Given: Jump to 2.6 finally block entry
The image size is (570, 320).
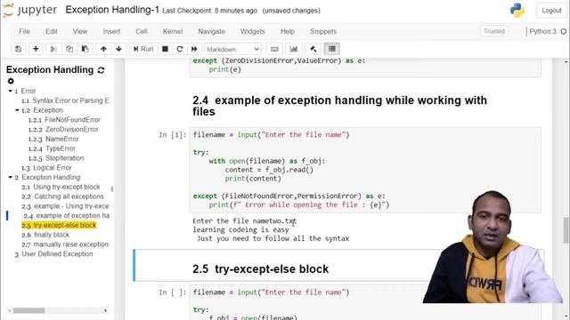Looking at the screenshot, I should [x=45, y=235].
